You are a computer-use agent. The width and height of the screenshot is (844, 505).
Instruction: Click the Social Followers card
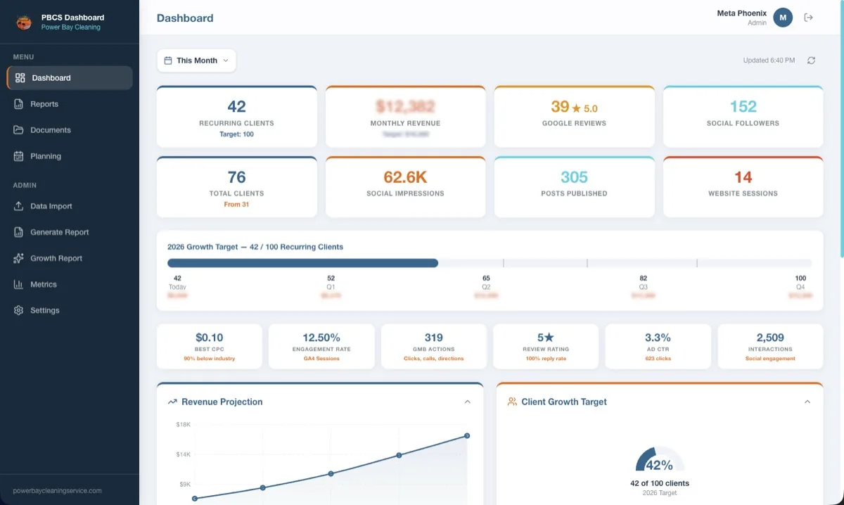743,117
